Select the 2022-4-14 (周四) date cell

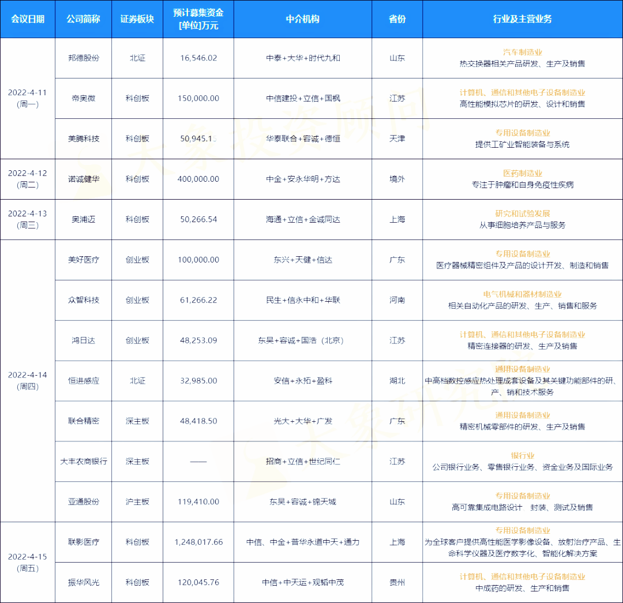click(28, 380)
